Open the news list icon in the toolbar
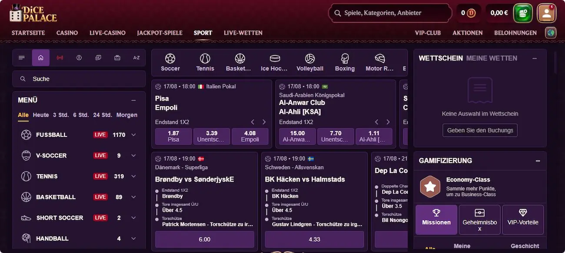Viewport: 565px width, 253px height. [98, 58]
